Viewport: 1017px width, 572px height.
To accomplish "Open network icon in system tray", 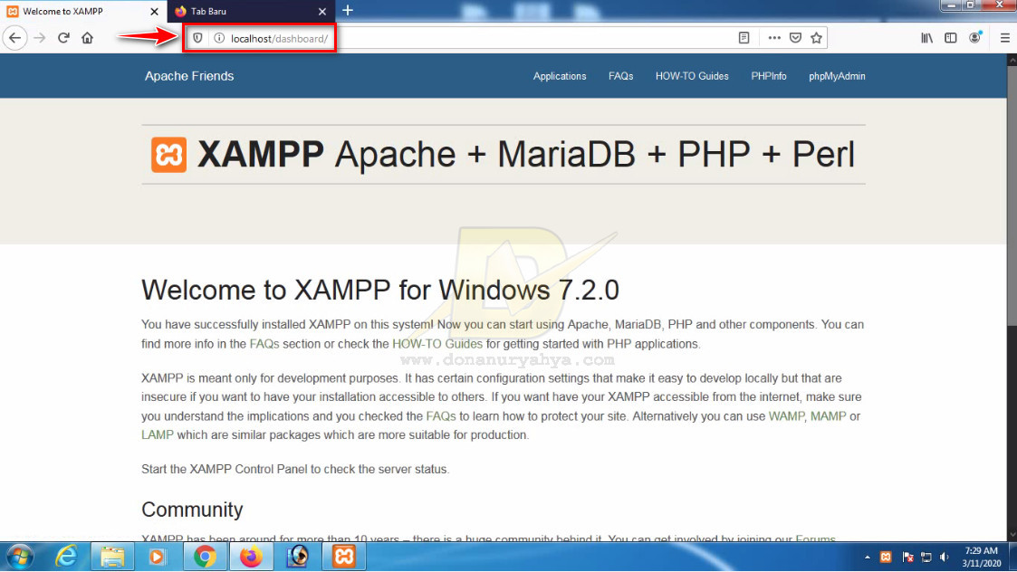I will click(926, 558).
